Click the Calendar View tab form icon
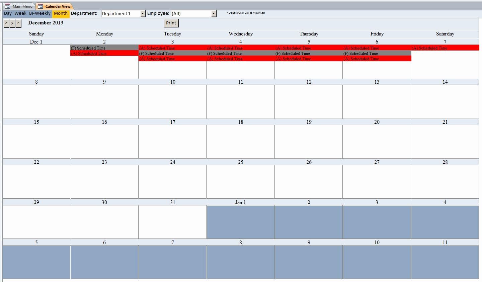482x282 pixels. [x=40, y=6]
